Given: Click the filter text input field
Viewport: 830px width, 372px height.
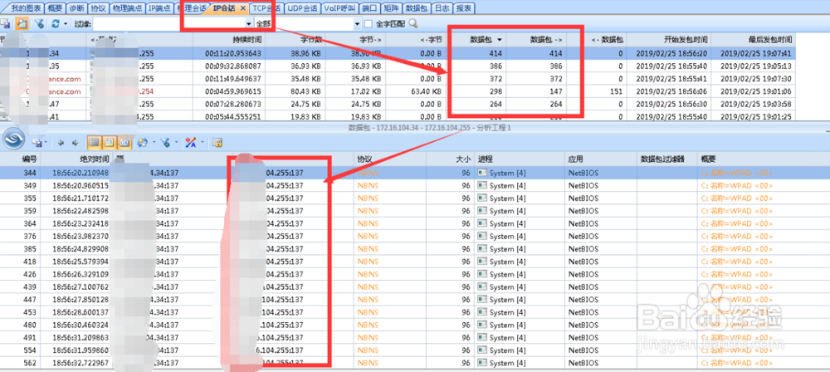Looking at the screenshot, I should [169, 24].
